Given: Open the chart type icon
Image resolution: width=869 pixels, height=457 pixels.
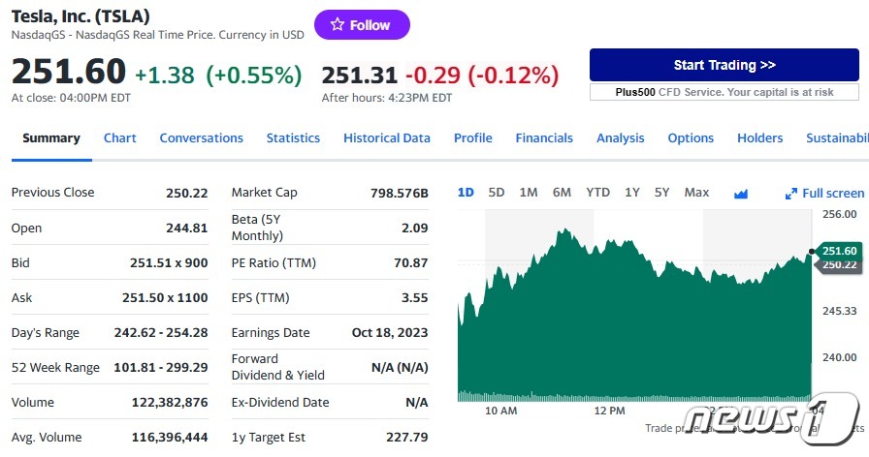Looking at the screenshot, I should coord(741,194).
